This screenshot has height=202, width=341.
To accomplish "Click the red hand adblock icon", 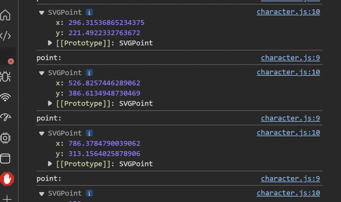I will point(7,179).
